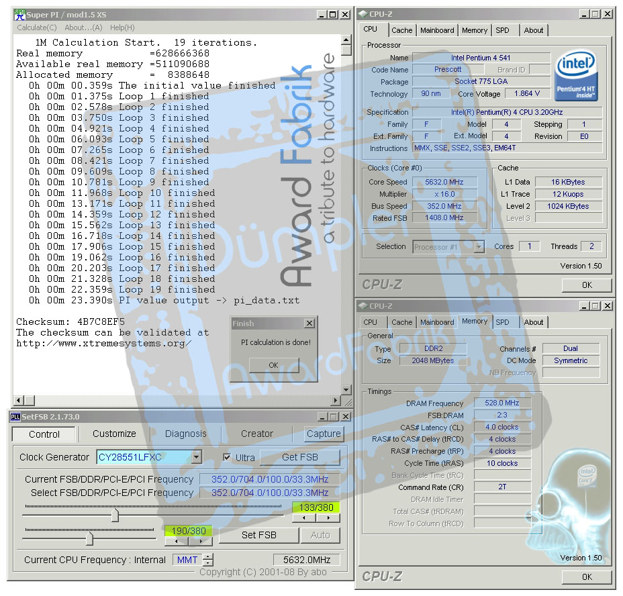Open the Help(H) menu
The width and height of the screenshot is (623, 596).
122,28
